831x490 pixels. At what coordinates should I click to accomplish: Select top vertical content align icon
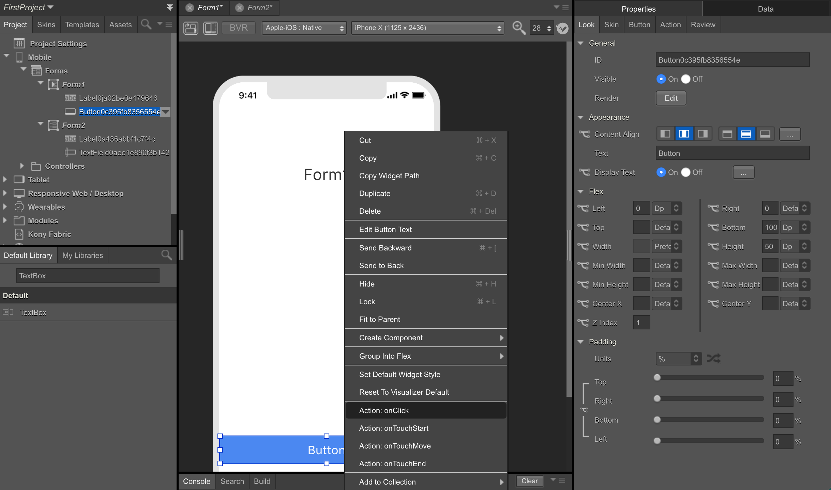point(727,134)
